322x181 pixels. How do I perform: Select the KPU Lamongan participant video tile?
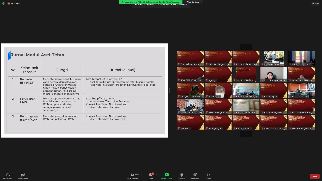click(x=274, y=74)
